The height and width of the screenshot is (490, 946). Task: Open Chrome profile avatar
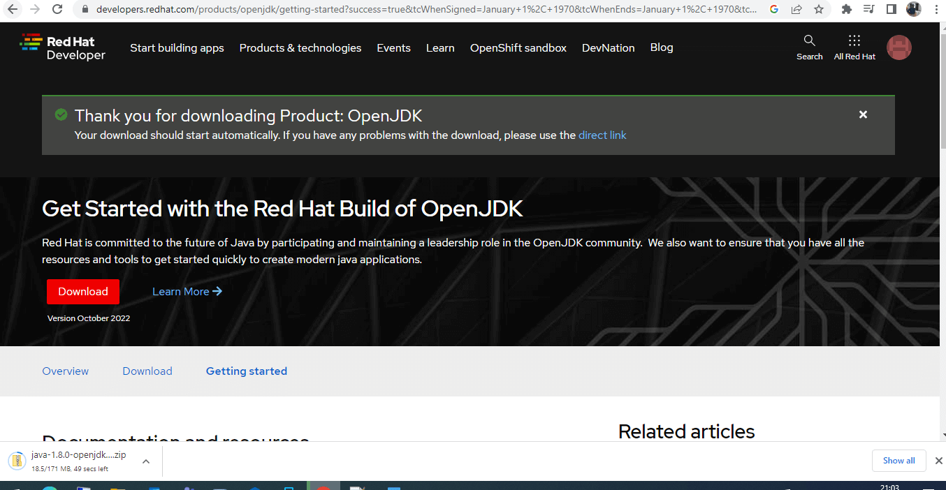(x=914, y=10)
